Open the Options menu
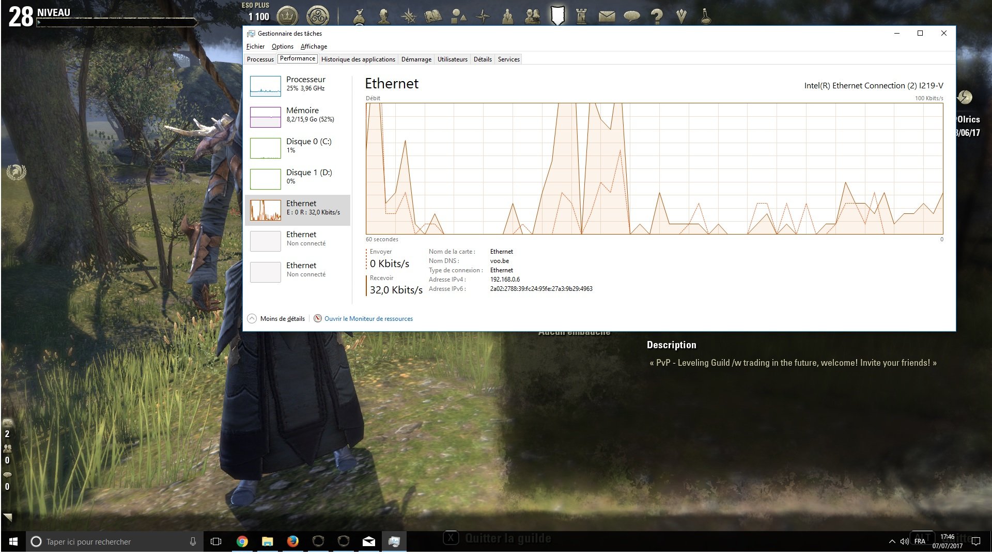The height and width of the screenshot is (558, 992). tap(283, 47)
